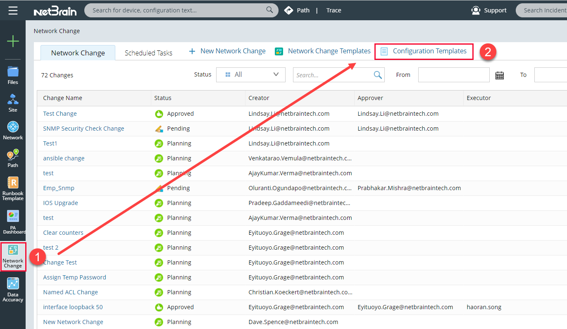Click New Network Change button

(x=227, y=51)
